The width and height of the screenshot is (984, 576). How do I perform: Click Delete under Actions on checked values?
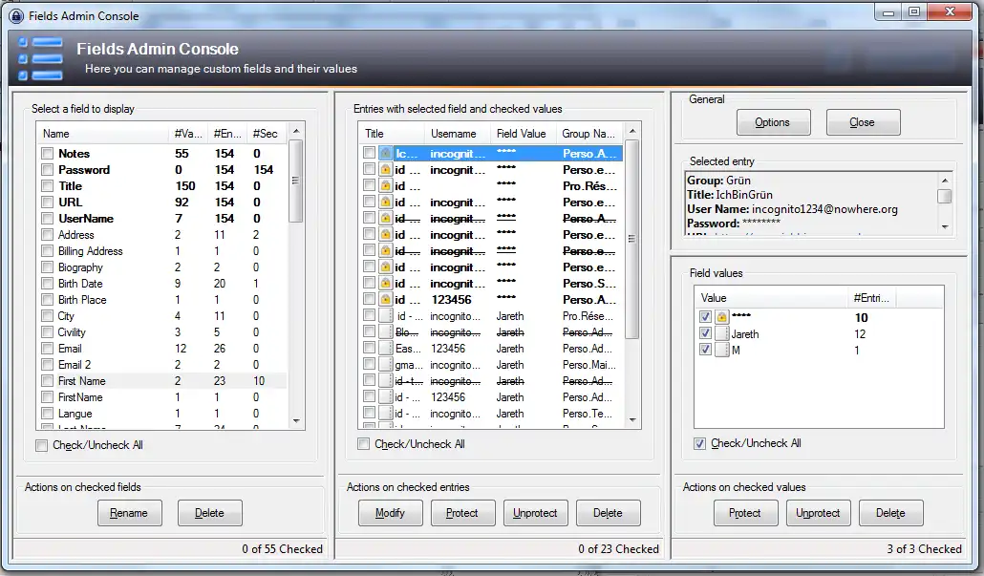coord(890,513)
